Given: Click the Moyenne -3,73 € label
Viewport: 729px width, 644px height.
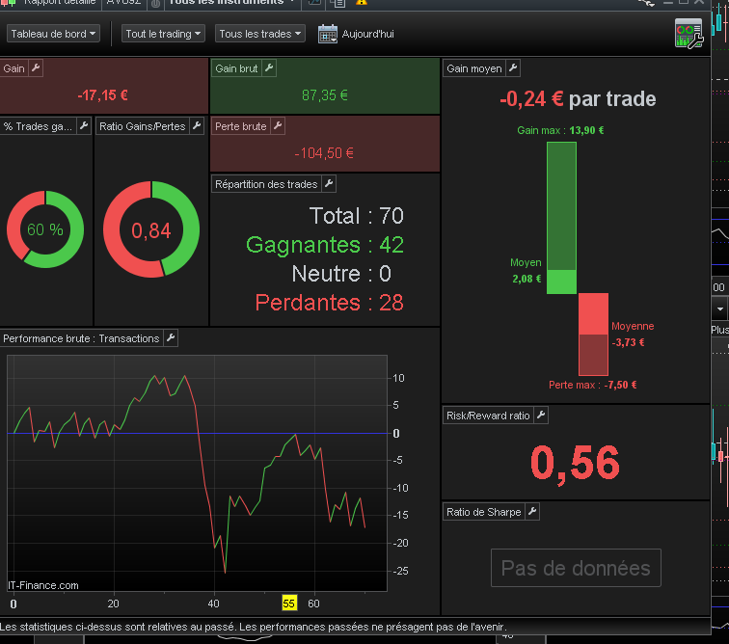Looking at the screenshot, I should click(x=633, y=335).
